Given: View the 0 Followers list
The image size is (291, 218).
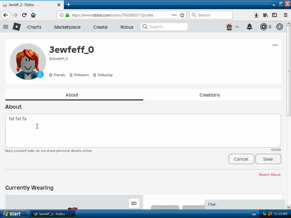Looking at the screenshot, I should 79,75.
